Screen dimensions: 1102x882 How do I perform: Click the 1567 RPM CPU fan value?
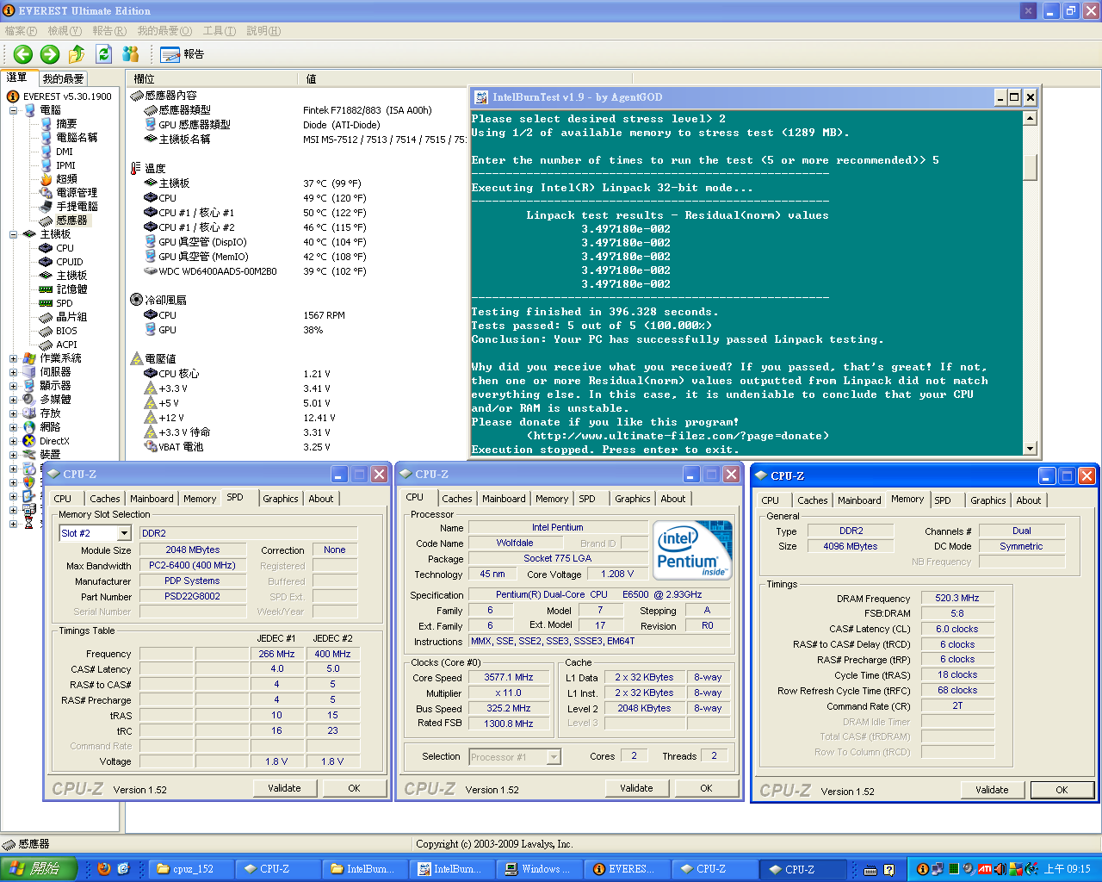[324, 315]
